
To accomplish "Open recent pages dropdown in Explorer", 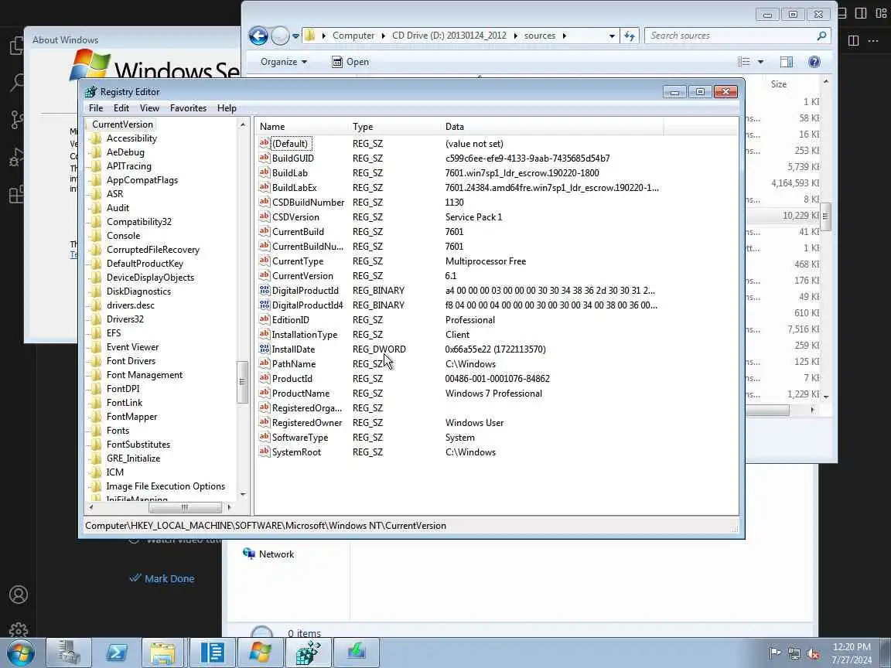I will (x=295, y=36).
